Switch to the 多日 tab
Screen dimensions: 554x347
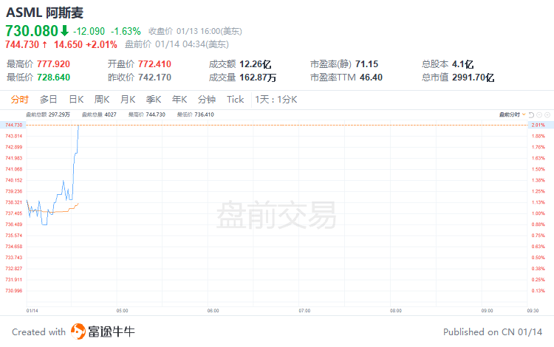coord(49,100)
